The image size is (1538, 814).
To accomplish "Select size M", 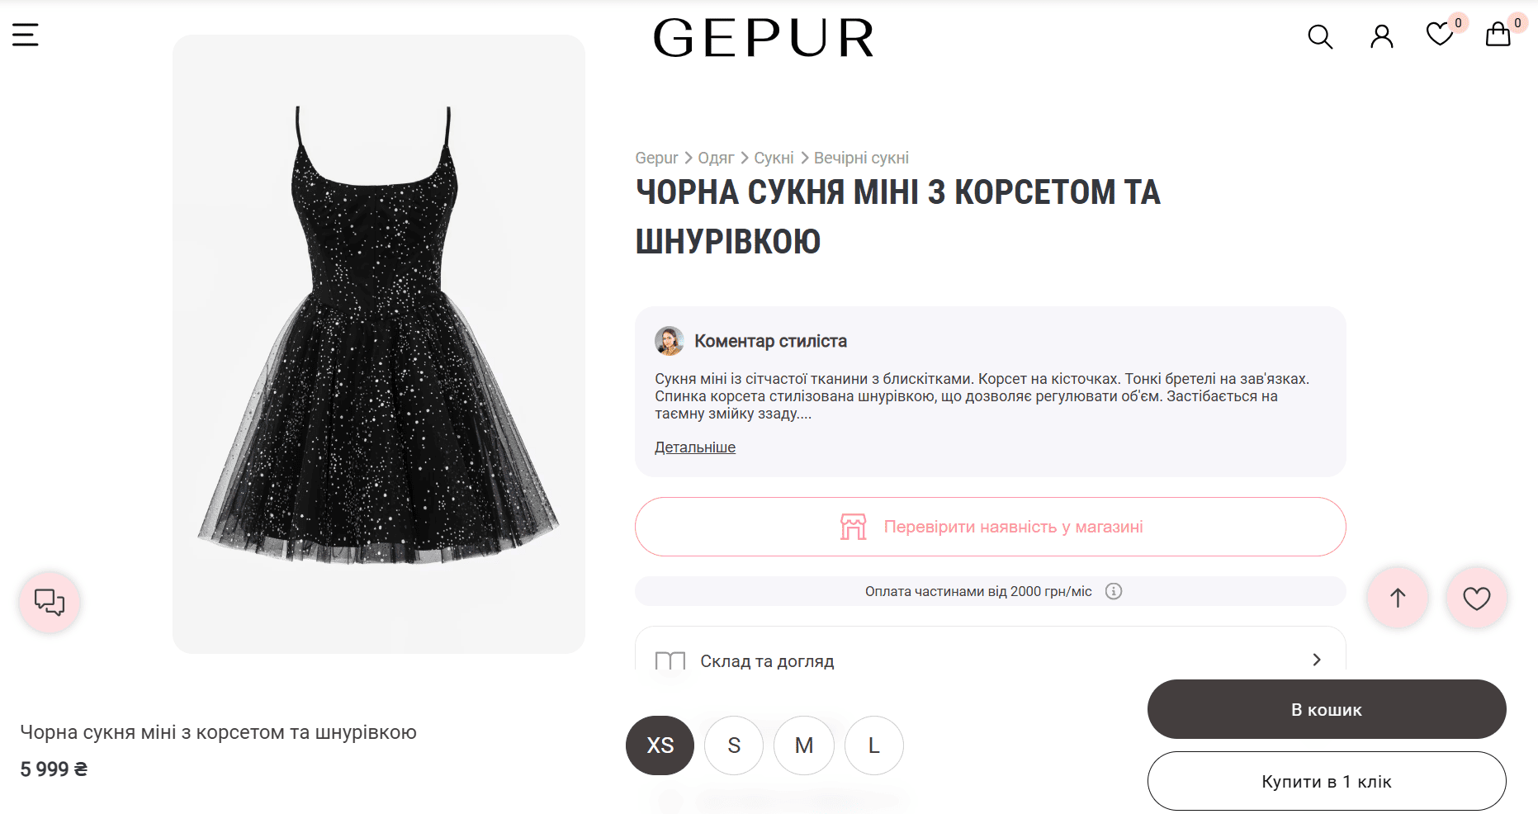I will pos(804,745).
